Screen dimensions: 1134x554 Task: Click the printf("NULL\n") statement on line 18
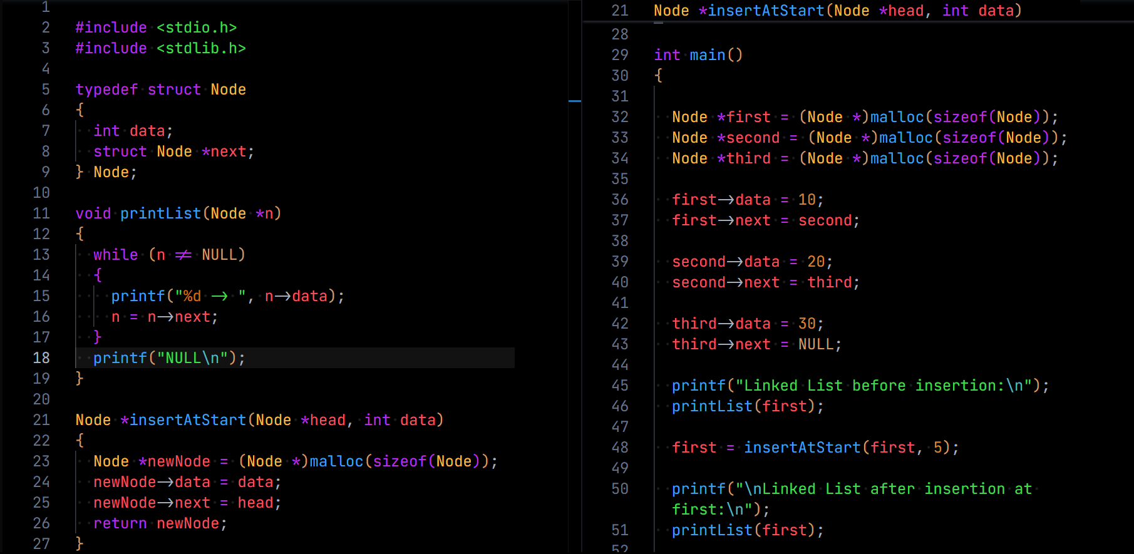(x=169, y=358)
